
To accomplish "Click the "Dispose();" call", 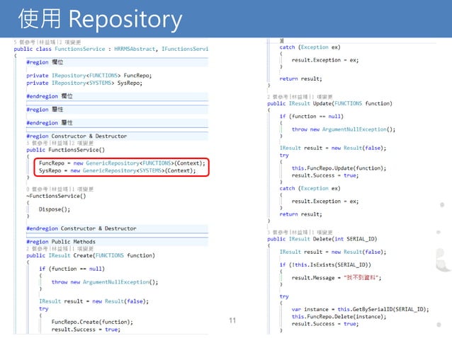I will click(55, 209).
